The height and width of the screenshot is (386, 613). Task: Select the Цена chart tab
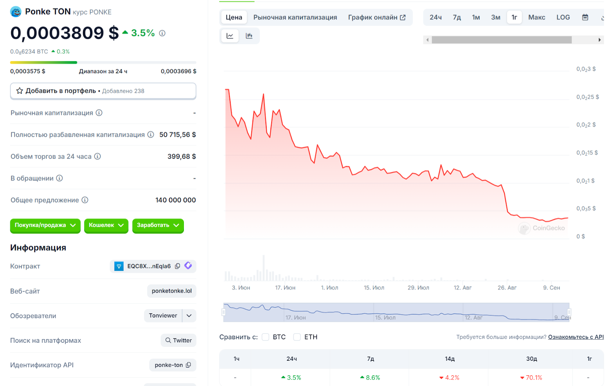pyautogui.click(x=234, y=17)
